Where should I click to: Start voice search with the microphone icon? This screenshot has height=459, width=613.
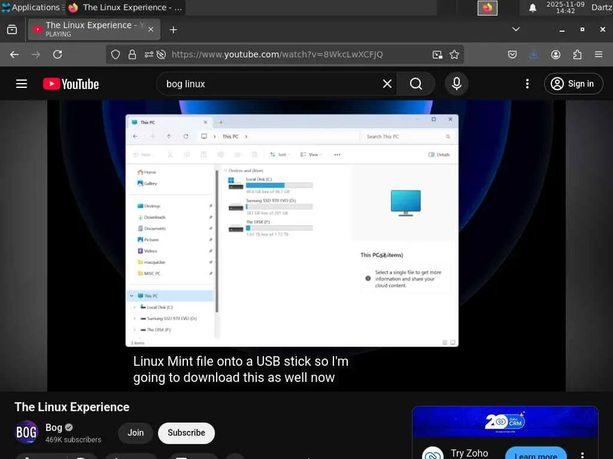click(x=456, y=84)
